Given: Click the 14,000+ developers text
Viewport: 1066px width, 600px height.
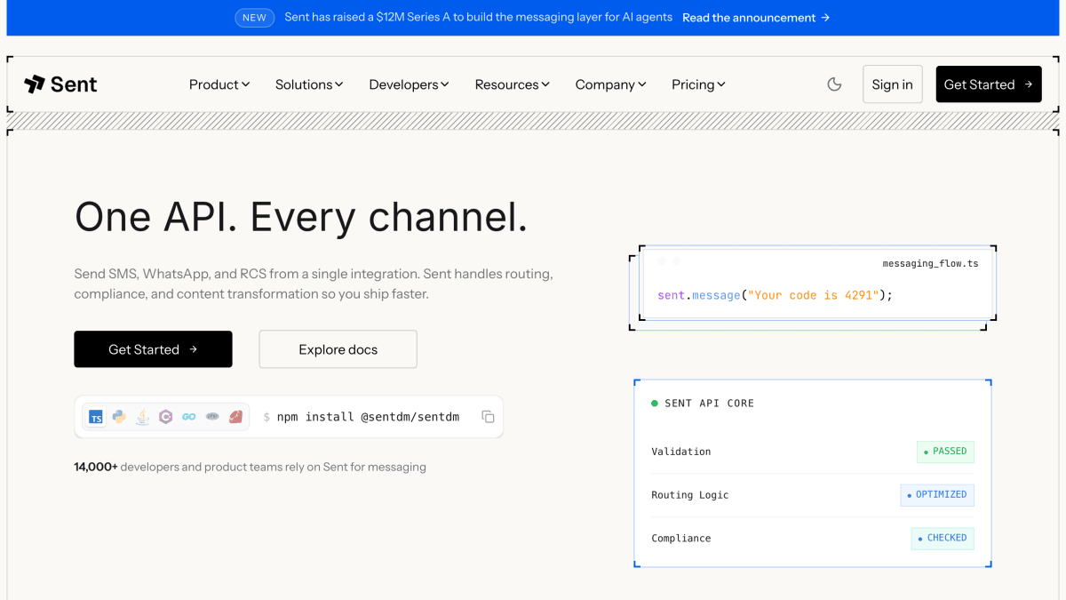Looking at the screenshot, I should pyautogui.click(x=250, y=467).
